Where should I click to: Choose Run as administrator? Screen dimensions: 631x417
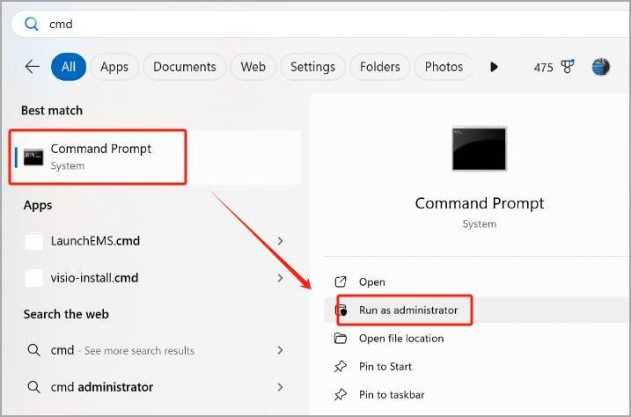(x=477, y=310)
